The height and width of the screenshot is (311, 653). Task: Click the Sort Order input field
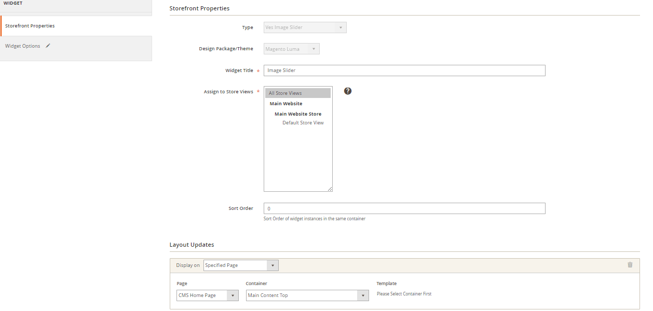(404, 208)
